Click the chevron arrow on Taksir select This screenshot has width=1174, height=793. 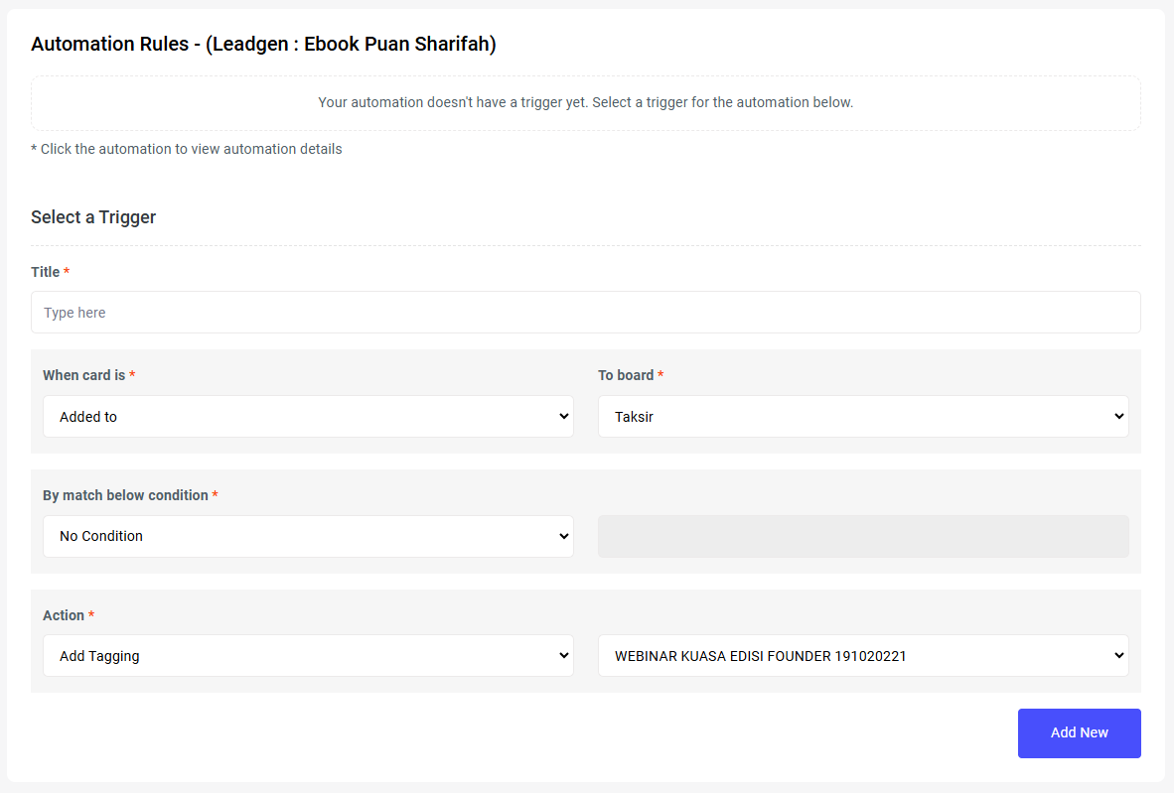click(1118, 417)
